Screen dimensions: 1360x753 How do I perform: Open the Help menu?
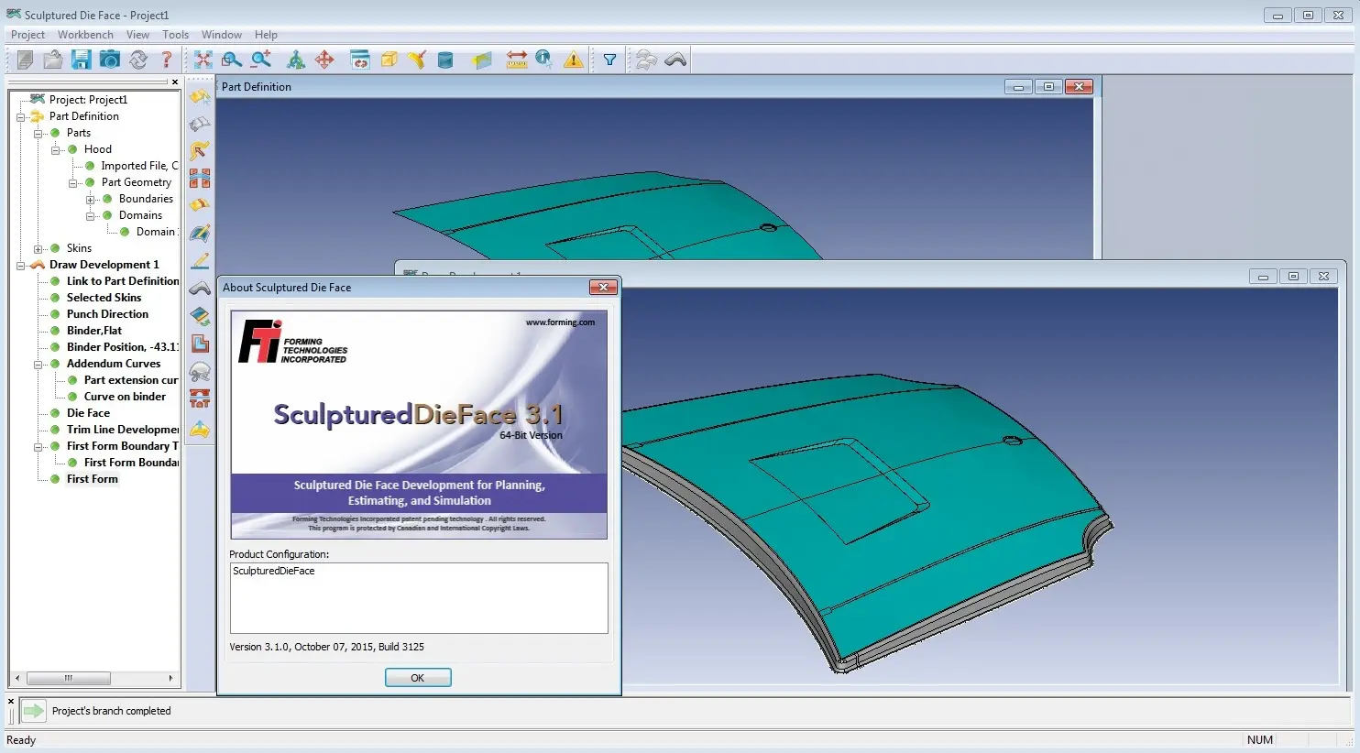(266, 35)
